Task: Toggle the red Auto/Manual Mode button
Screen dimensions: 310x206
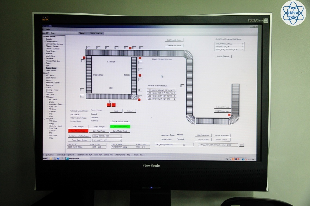Action: pos(78,131)
